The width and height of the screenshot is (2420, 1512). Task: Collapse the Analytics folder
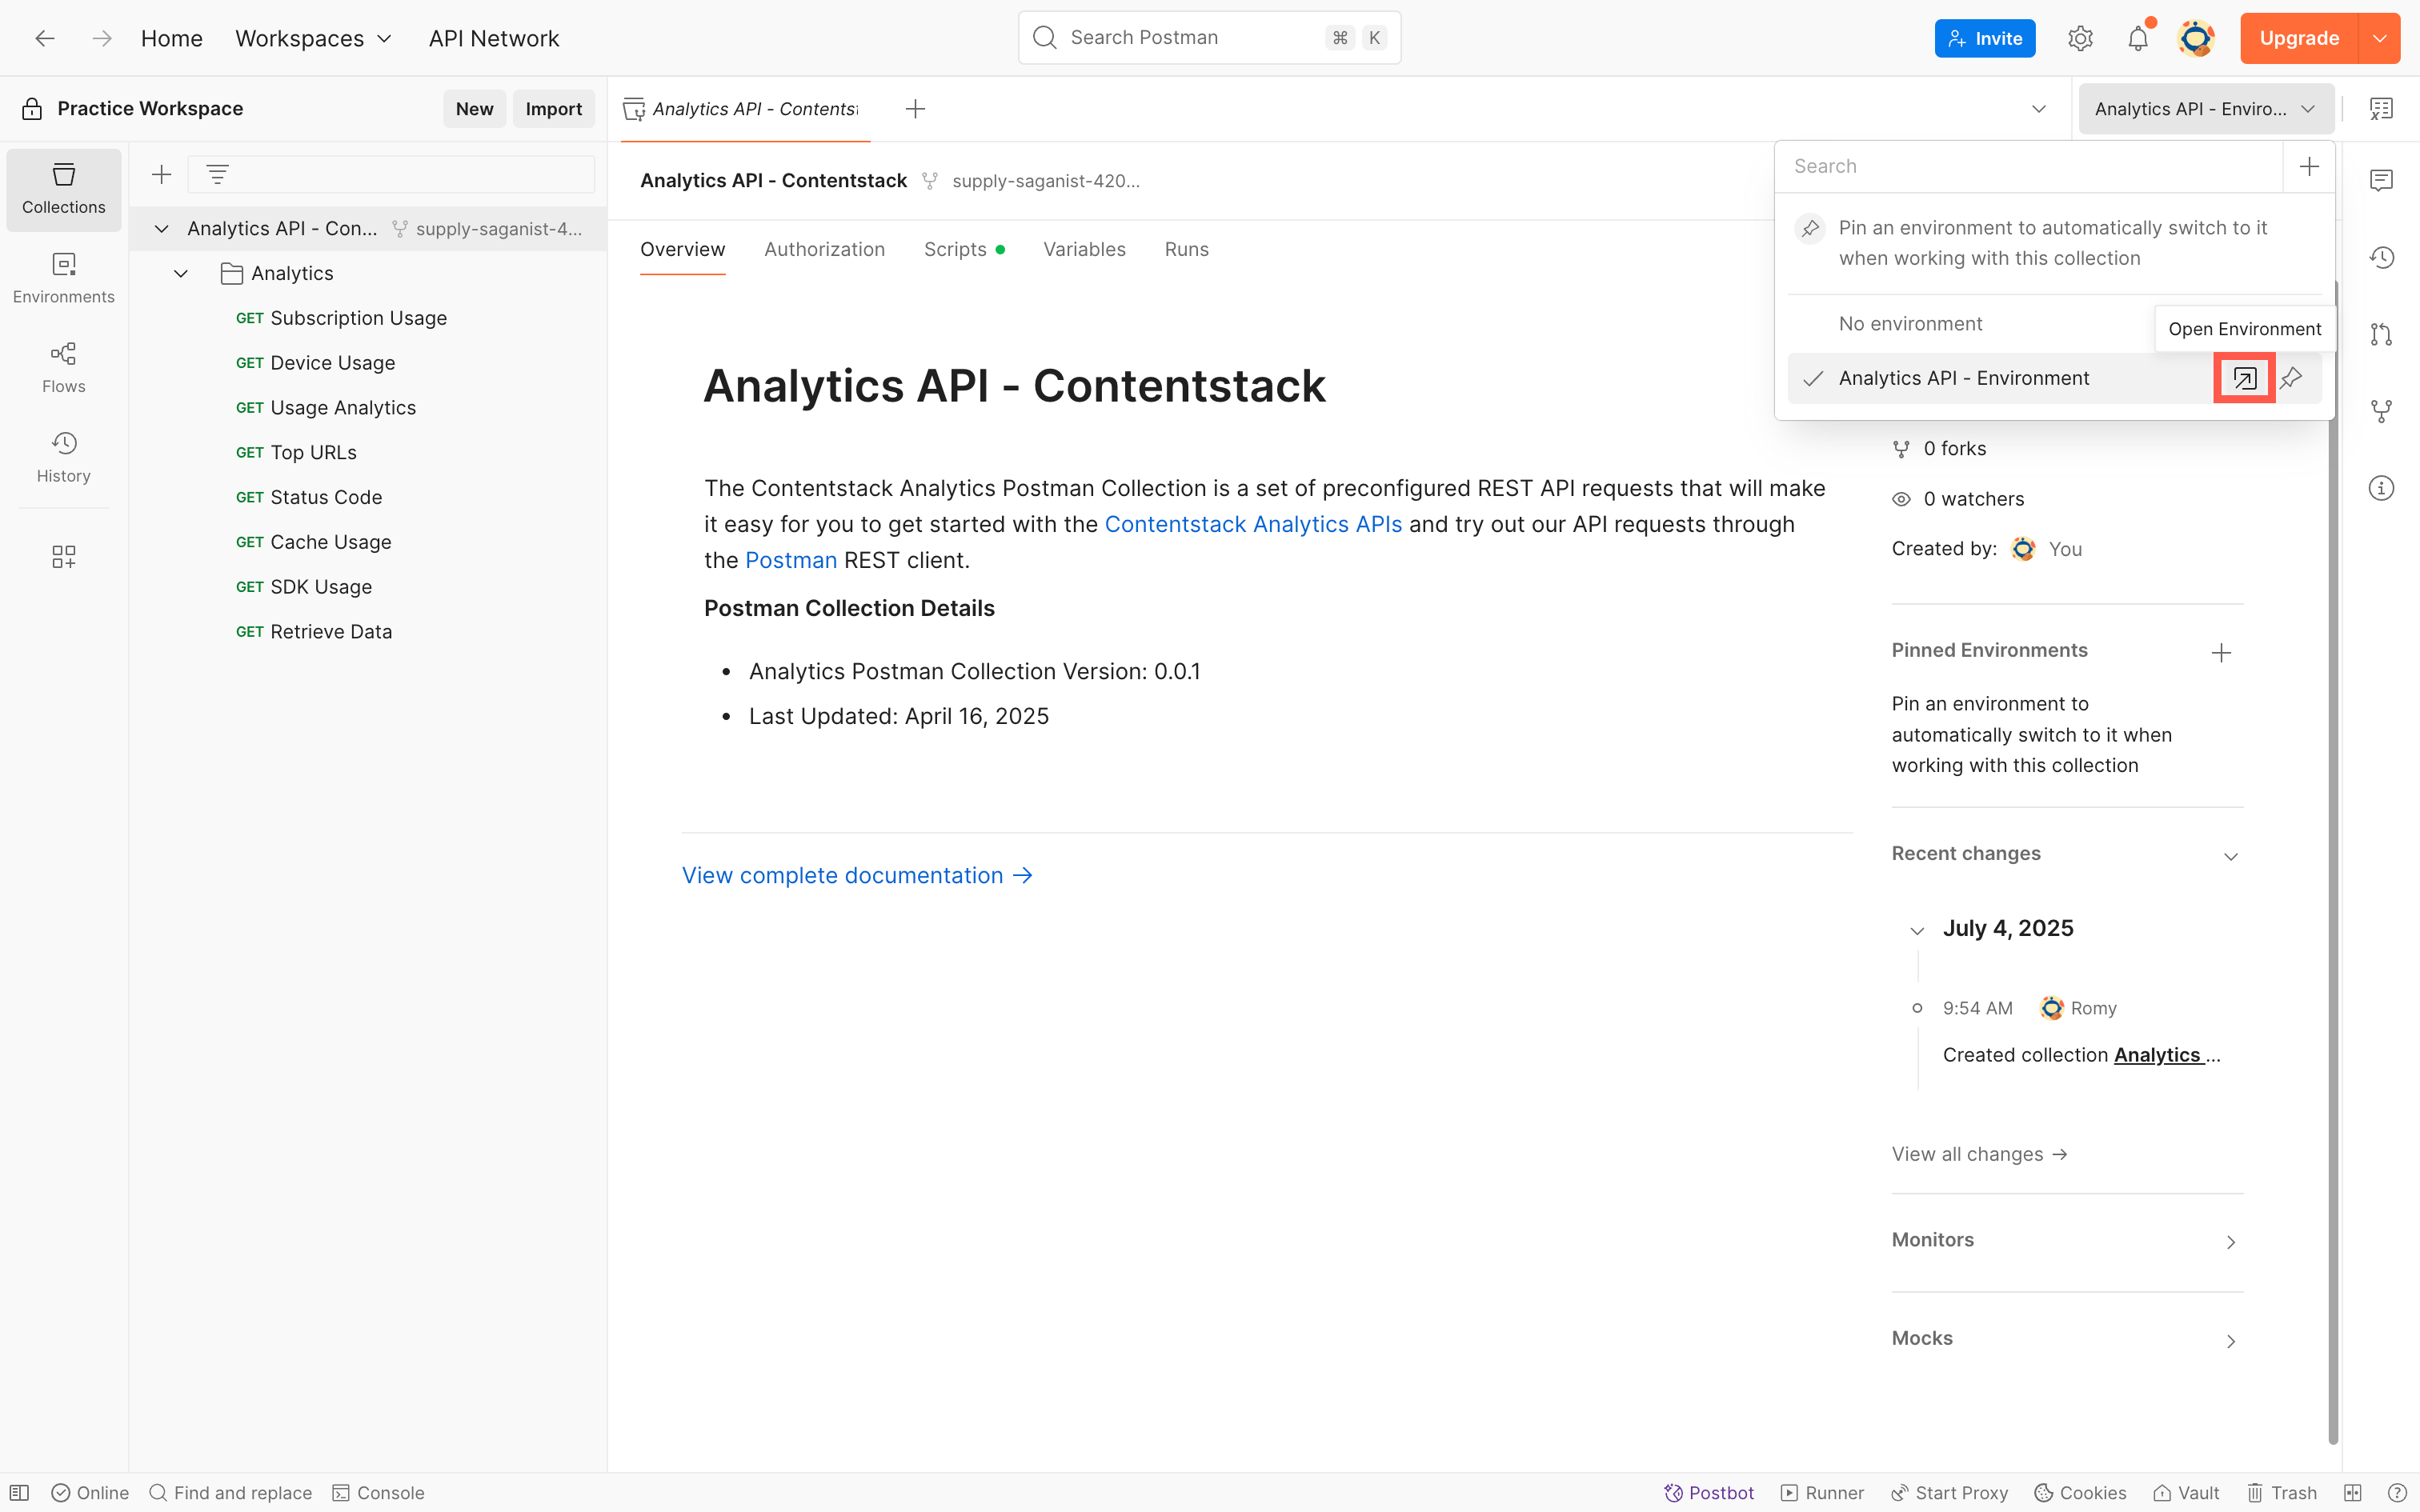point(180,273)
